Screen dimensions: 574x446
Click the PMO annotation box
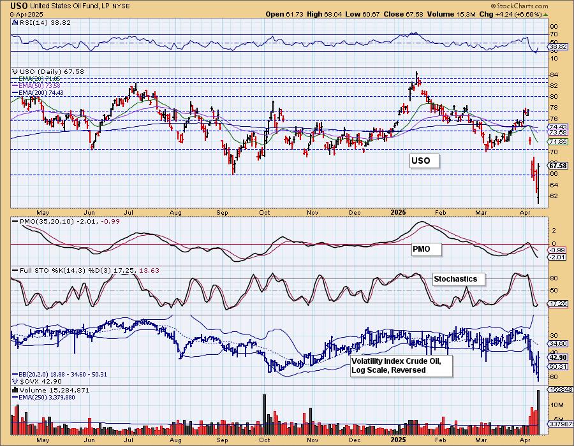click(427, 249)
